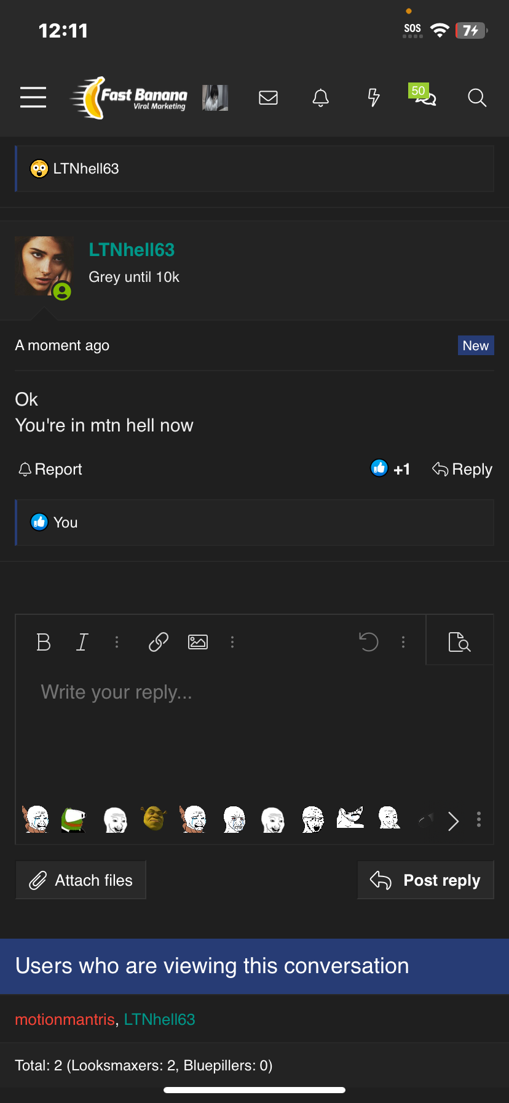The height and width of the screenshot is (1103, 509).
Task: Click the user avatar in top navigation
Action: click(215, 97)
